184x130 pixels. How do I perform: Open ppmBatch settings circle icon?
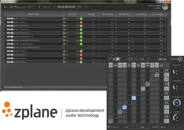pyautogui.click(x=29, y=7)
